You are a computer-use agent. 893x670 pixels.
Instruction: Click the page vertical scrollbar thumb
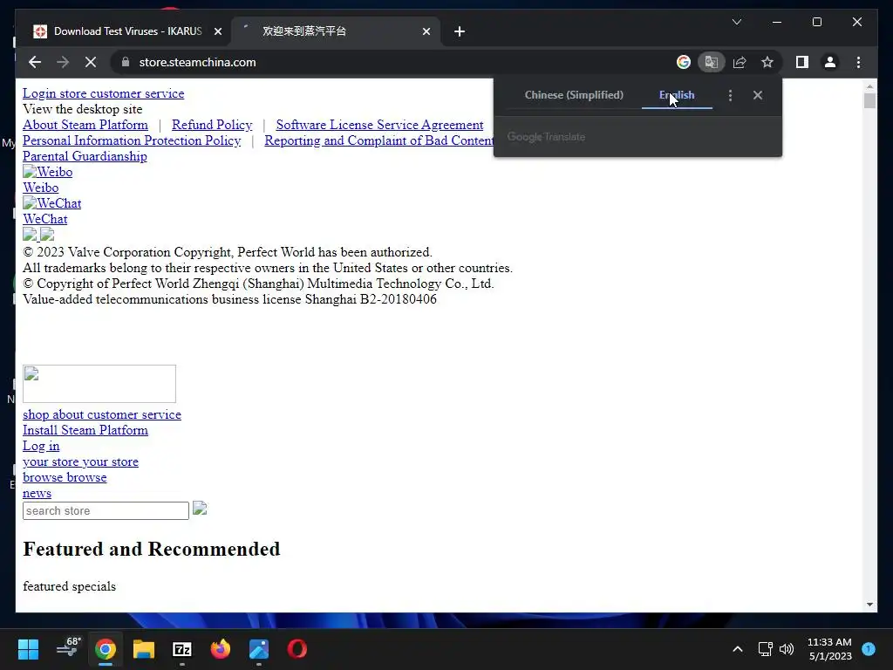(x=869, y=100)
